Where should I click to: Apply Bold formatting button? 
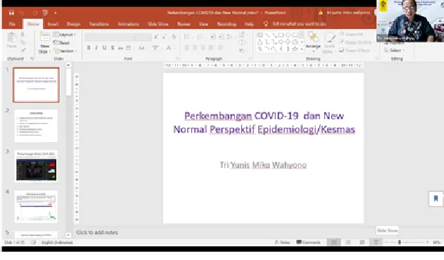[89, 48]
